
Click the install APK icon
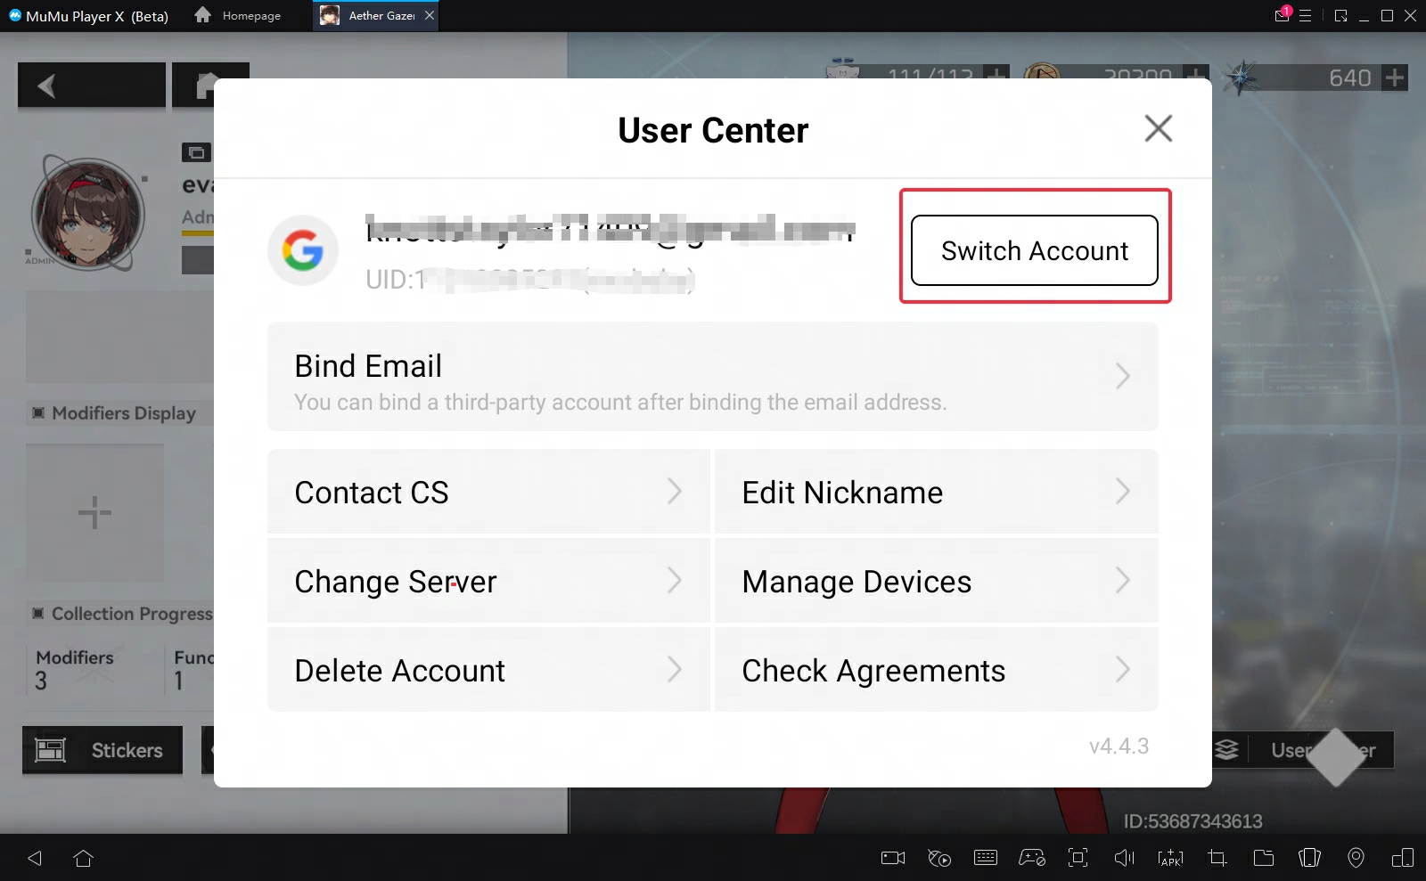point(1170,858)
